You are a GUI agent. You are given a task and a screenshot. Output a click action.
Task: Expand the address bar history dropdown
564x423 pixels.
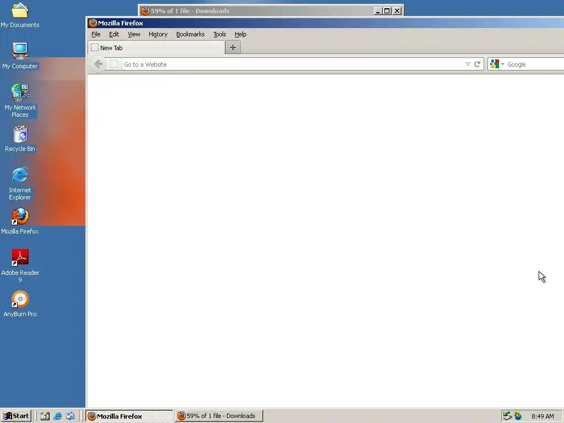tap(468, 64)
